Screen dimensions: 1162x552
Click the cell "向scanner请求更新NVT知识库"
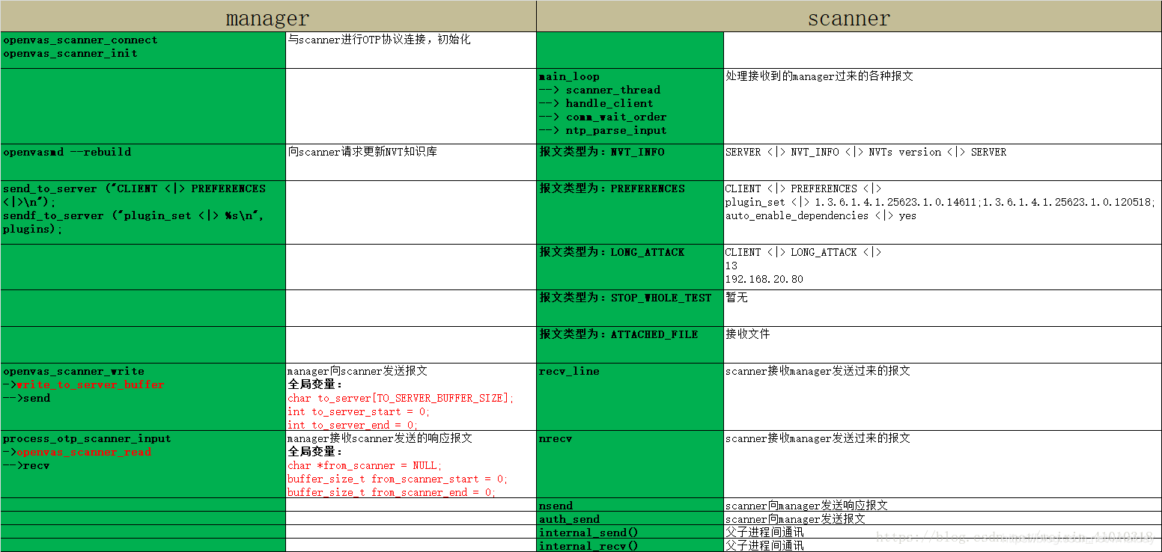tap(411, 162)
